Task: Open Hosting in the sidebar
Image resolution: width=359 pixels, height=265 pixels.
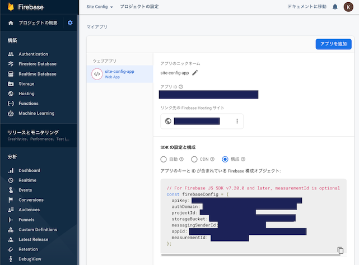Action: (26, 94)
